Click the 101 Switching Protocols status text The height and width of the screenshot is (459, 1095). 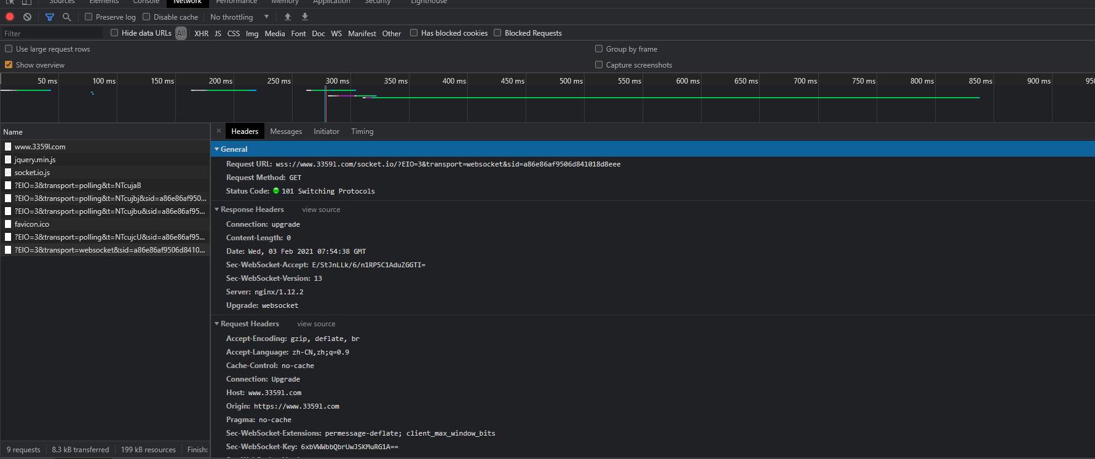coord(328,191)
